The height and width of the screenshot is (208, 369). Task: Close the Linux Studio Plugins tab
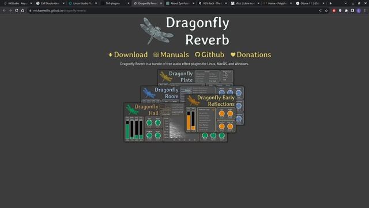pyautogui.click(x=96, y=3)
